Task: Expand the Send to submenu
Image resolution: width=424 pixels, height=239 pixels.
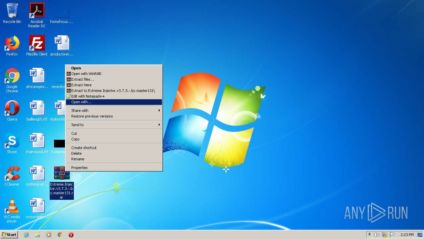Action: [x=114, y=125]
